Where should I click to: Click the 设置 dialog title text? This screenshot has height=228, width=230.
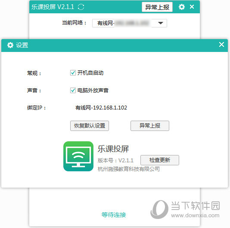[x=22, y=45]
